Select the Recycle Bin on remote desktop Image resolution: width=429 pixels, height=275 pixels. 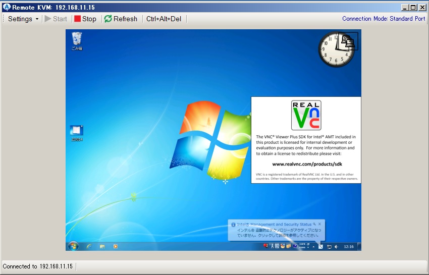pyautogui.click(x=77, y=41)
